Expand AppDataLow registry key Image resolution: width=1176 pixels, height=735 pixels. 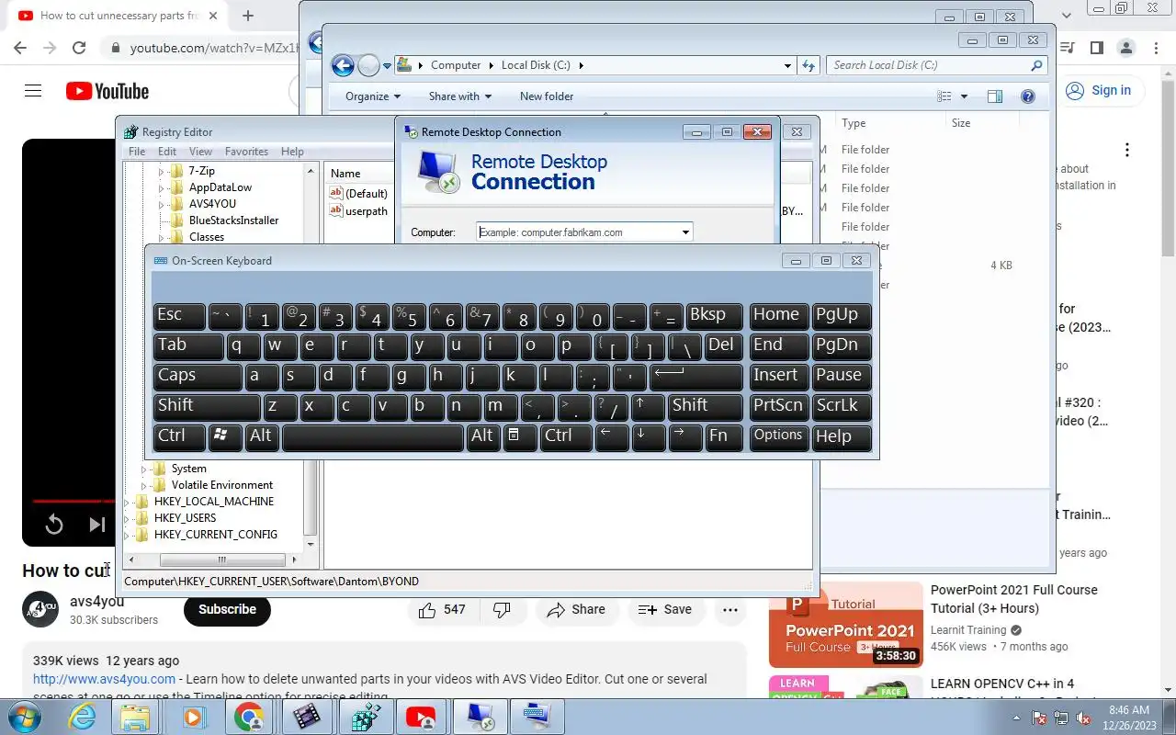[x=161, y=187]
